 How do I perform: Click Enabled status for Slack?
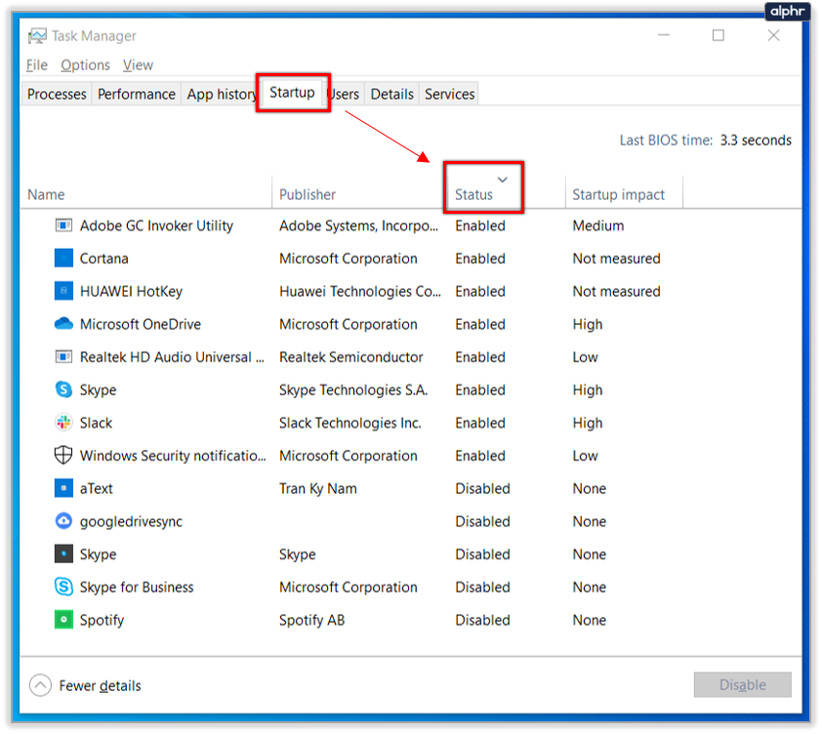[x=480, y=423]
